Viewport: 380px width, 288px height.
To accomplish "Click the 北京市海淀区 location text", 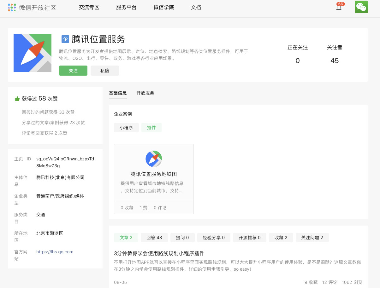I will pos(50,233).
